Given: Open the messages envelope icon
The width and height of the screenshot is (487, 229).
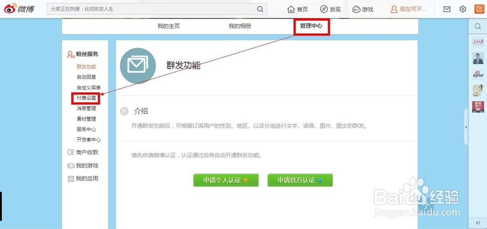Looking at the screenshot, I should click(x=447, y=9).
